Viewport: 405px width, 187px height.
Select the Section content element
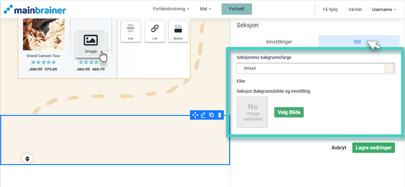tap(178, 31)
